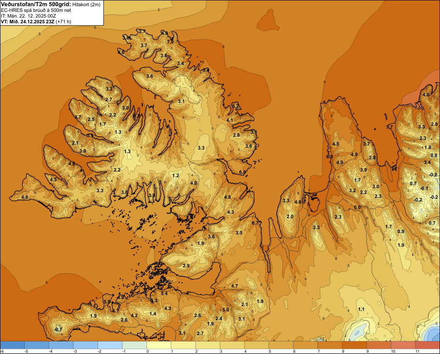Click the '11' label on the color scale

[x=417, y=351]
